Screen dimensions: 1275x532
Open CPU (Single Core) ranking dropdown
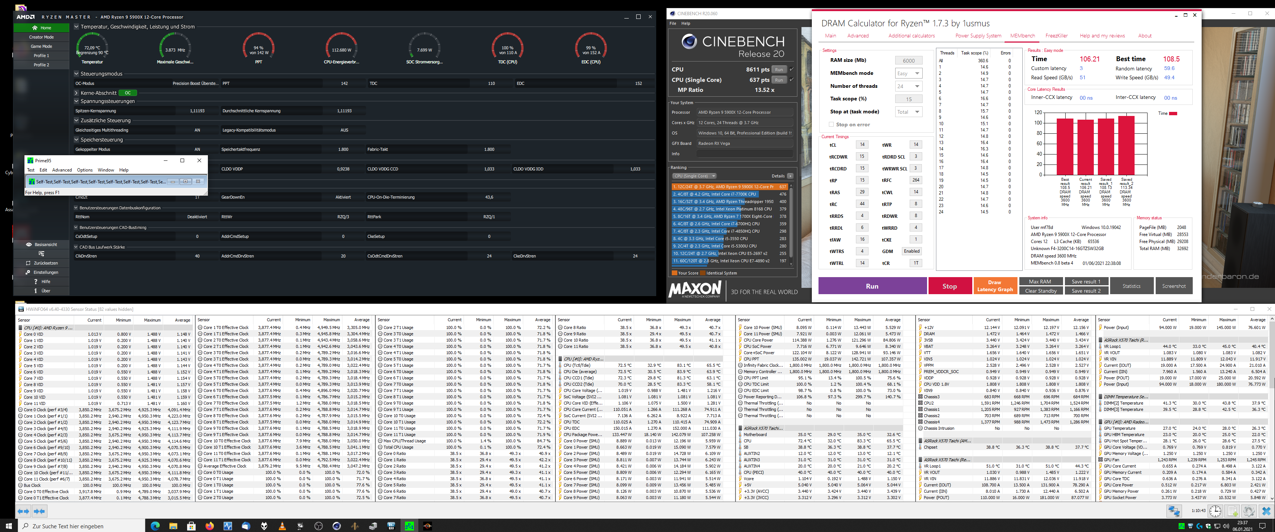(x=694, y=176)
